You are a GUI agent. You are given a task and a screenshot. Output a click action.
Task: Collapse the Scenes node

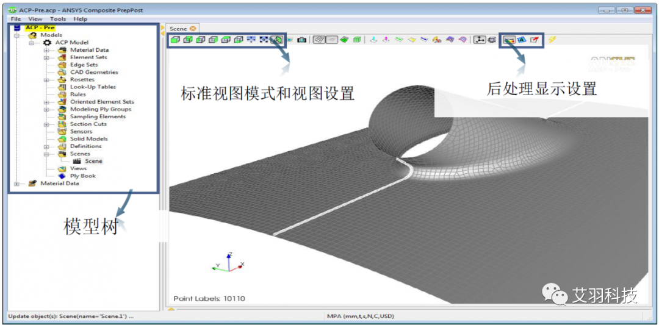pyautogui.click(x=46, y=154)
